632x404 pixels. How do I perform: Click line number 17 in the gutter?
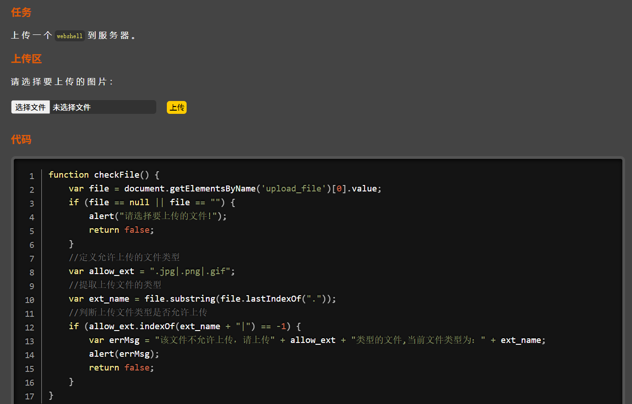click(29, 396)
